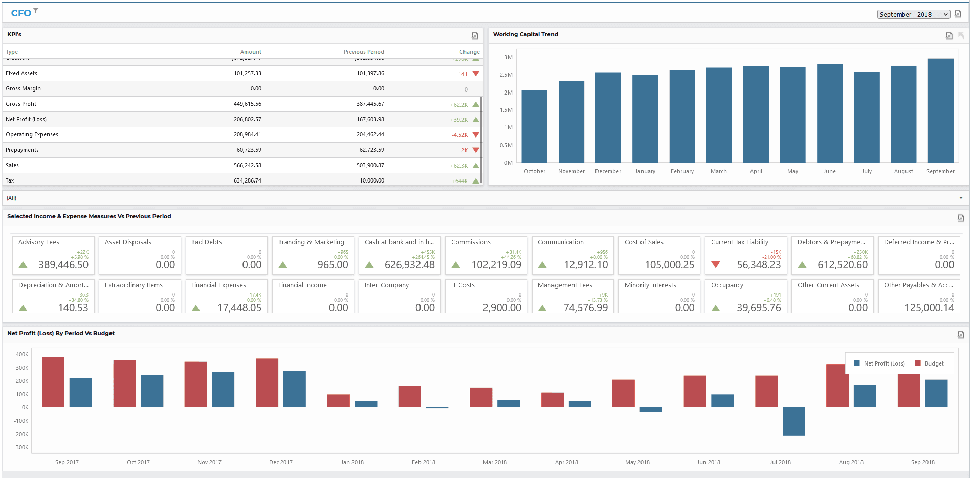Viewport: 972px width, 478px height.
Task: Open the CFO dashboard filter icon
Action: [36, 10]
